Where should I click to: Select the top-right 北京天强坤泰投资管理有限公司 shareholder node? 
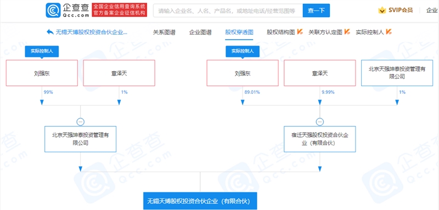[397, 73]
